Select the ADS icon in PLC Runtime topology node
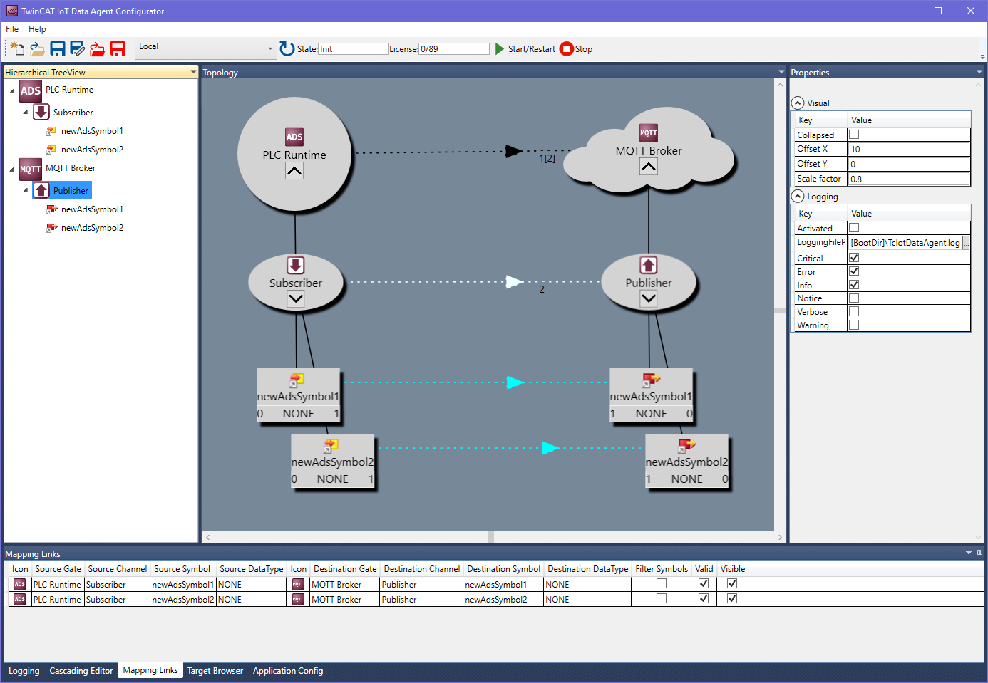The width and height of the screenshot is (988, 683). [x=294, y=137]
